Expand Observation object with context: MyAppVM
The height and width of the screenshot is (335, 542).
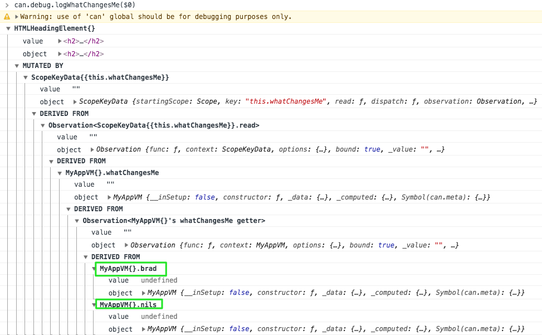pos(126,245)
